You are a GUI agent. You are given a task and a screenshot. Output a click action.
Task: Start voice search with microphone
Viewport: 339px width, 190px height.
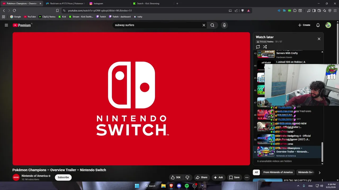(x=224, y=25)
